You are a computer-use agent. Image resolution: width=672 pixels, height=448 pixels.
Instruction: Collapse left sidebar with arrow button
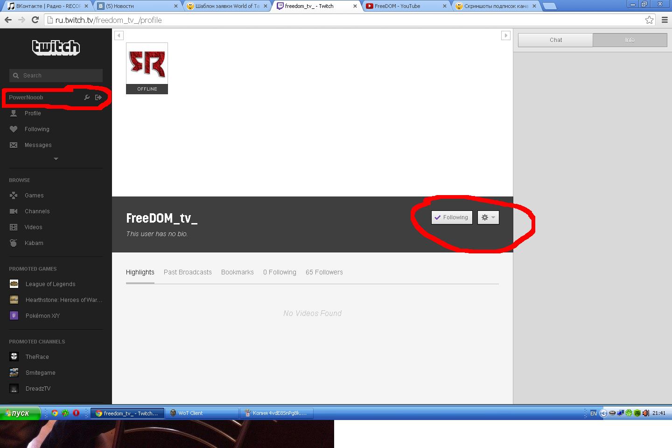[119, 35]
